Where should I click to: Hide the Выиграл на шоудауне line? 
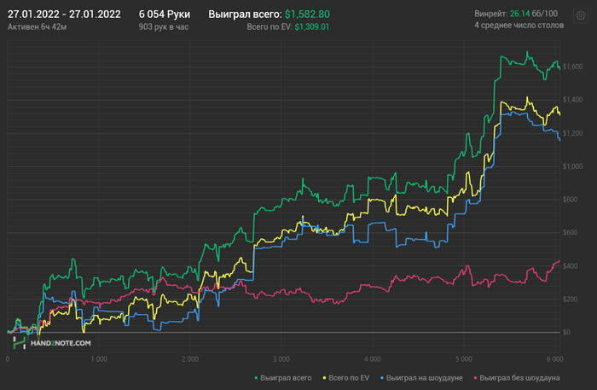pos(424,378)
